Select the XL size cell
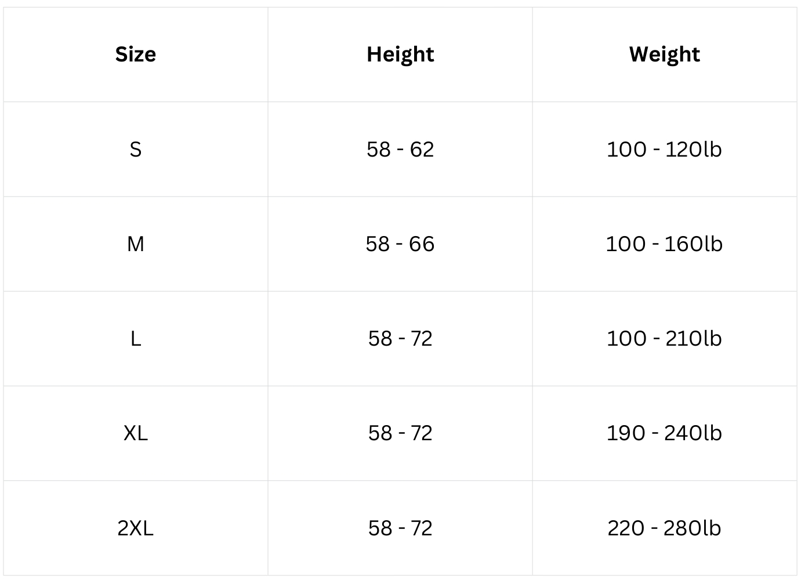Screen dimensions: 812x580 (x=135, y=433)
